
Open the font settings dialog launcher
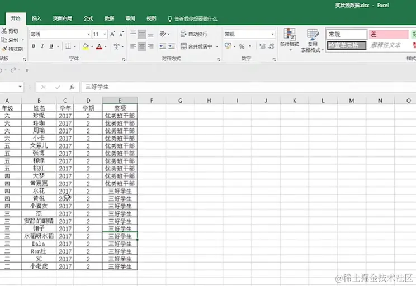[124, 60]
